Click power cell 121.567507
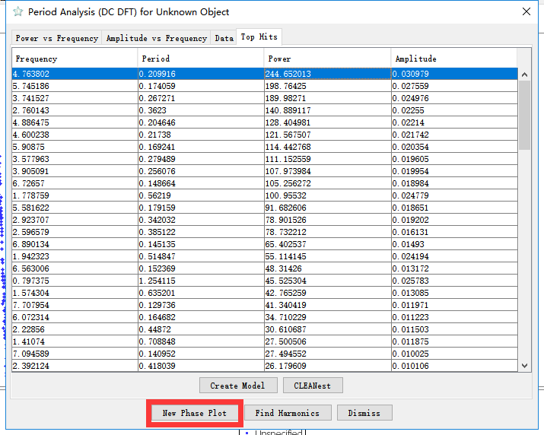This screenshot has height=435, width=544. [x=328, y=135]
